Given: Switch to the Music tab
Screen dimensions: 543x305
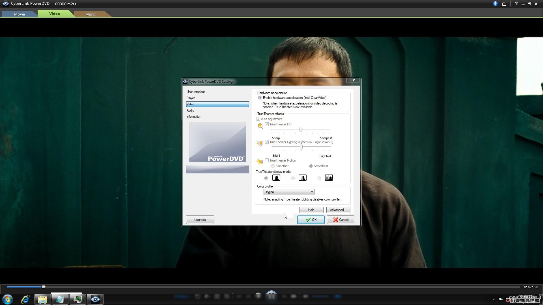Looking at the screenshot, I should (90, 14).
